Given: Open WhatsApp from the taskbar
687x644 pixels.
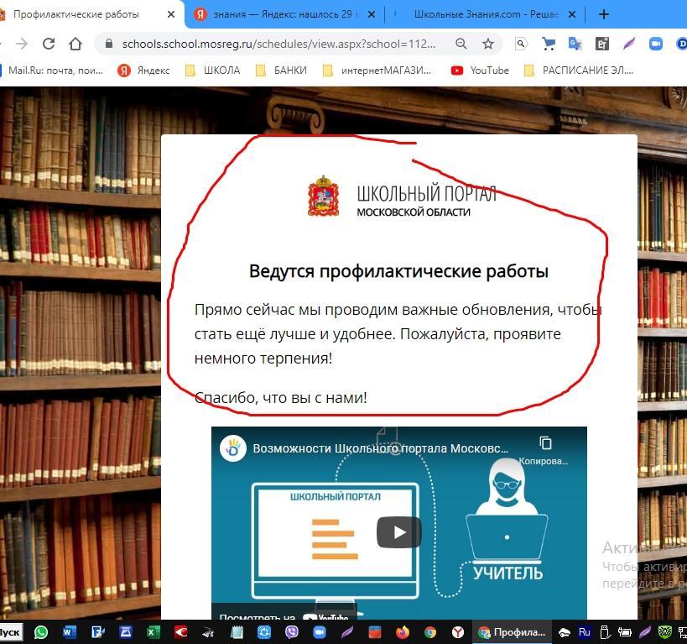Looking at the screenshot, I should [x=41, y=632].
